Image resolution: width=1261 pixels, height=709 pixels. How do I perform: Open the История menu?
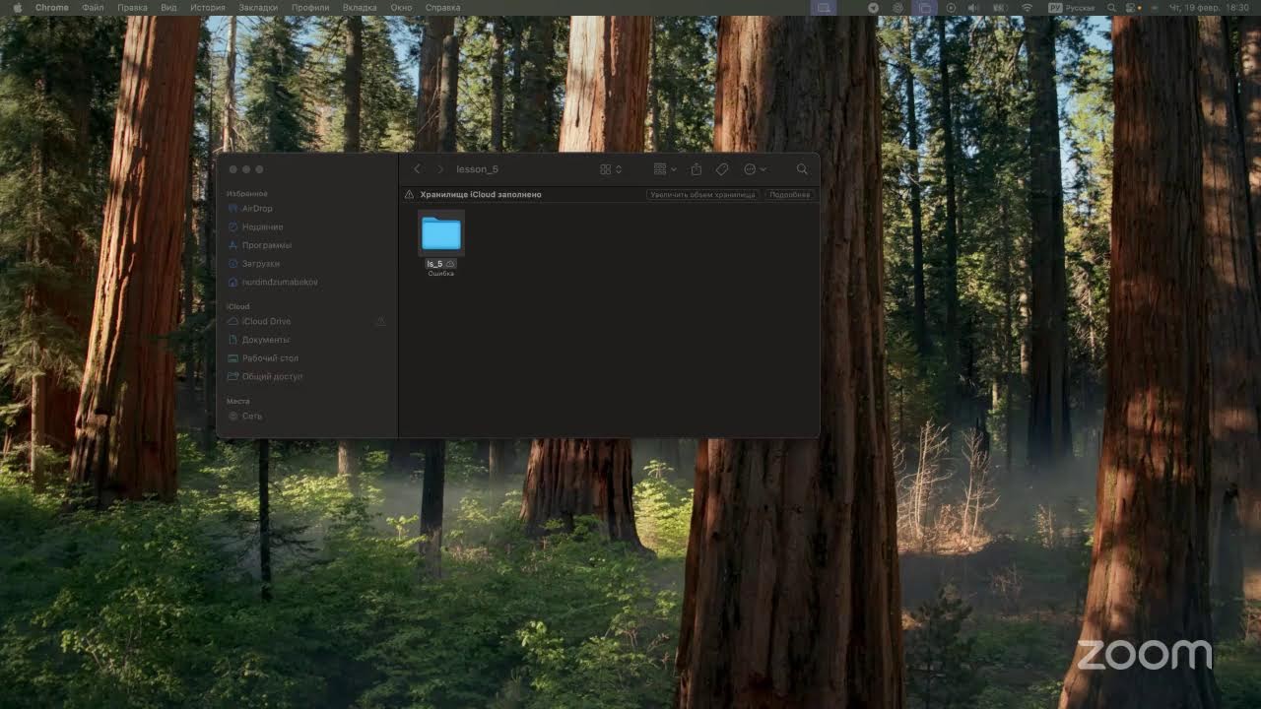[x=208, y=8]
